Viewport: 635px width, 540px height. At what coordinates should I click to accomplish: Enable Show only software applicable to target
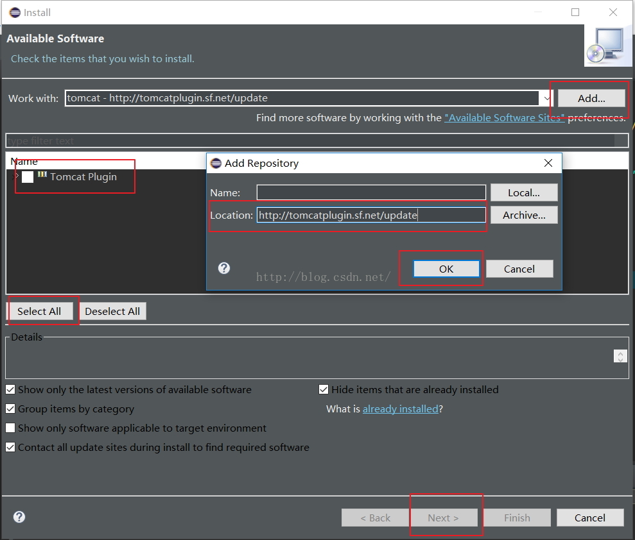click(x=10, y=428)
